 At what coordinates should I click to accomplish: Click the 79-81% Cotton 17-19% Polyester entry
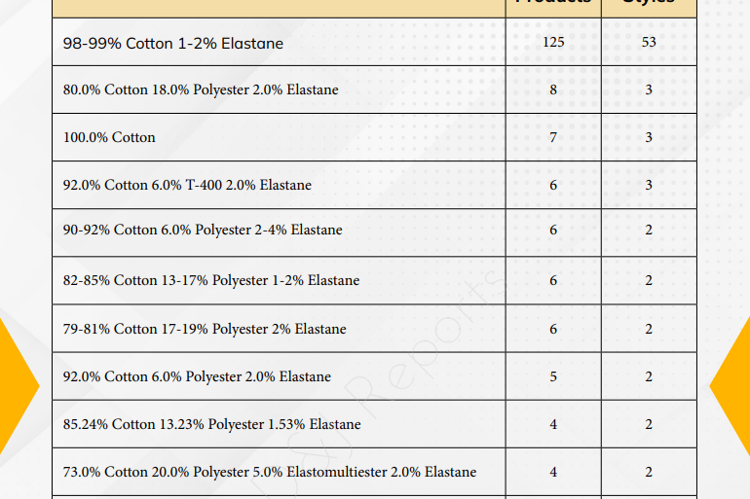point(205,329)
